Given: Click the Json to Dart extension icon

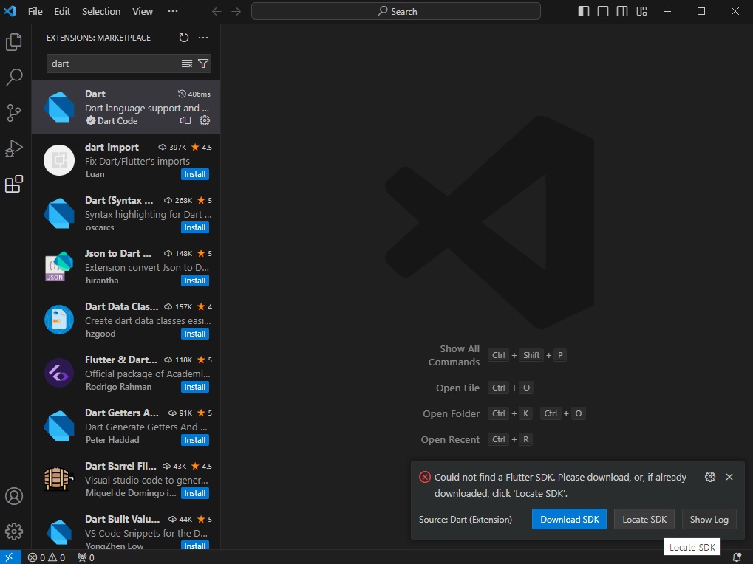Looking at the screenshot, I should 59,266.
